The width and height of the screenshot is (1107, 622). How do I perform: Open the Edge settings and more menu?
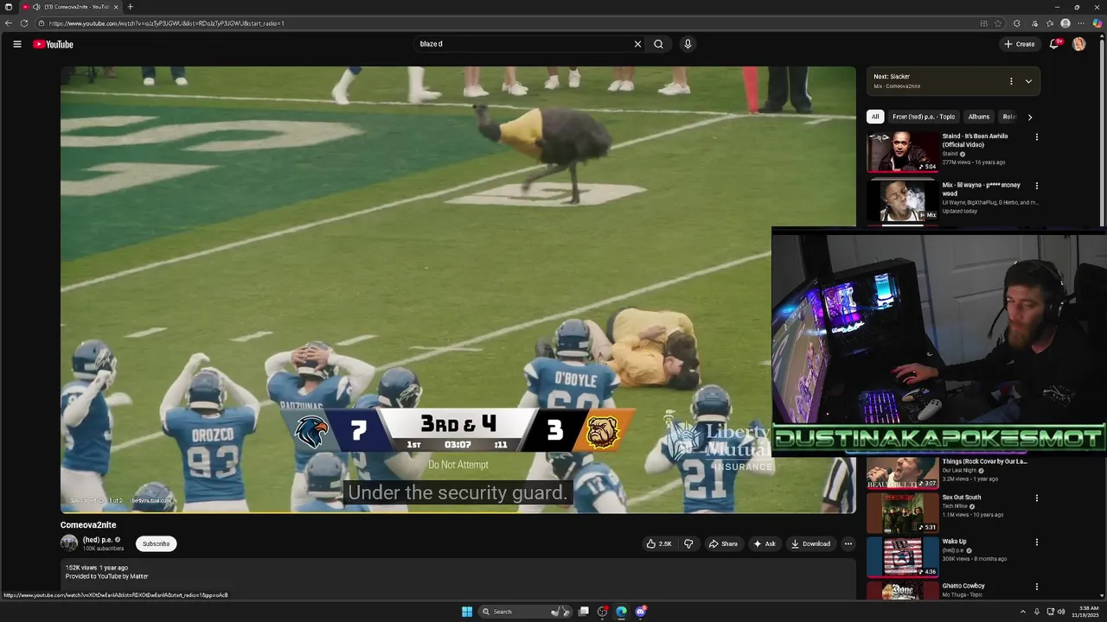[x=1081, y=23]
